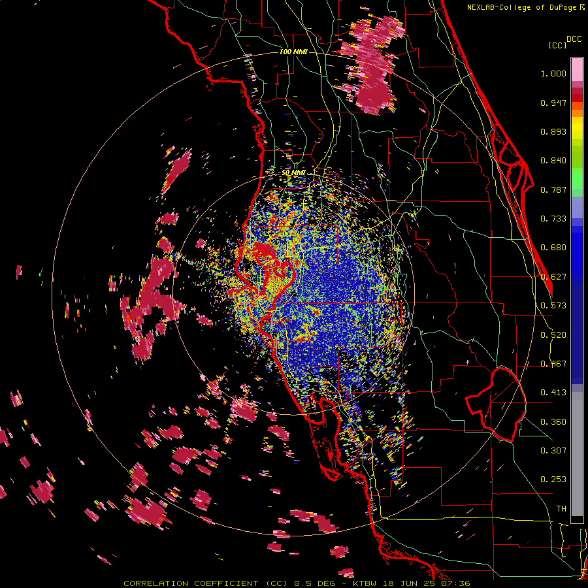Select the 0.253 legend value
This screenshot has width=588, height=588.
[x=553, y=480]
